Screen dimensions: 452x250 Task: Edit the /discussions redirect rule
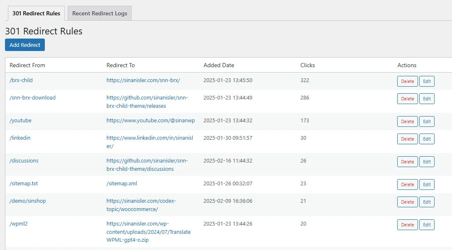click(x=427, y=162)
